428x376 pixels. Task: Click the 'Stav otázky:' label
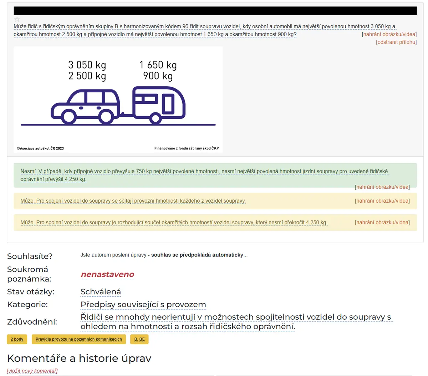31,292
